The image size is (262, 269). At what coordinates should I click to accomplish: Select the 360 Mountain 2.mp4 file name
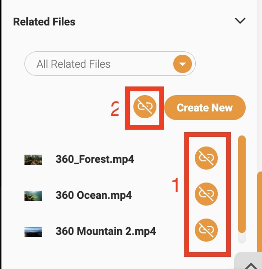106,231
